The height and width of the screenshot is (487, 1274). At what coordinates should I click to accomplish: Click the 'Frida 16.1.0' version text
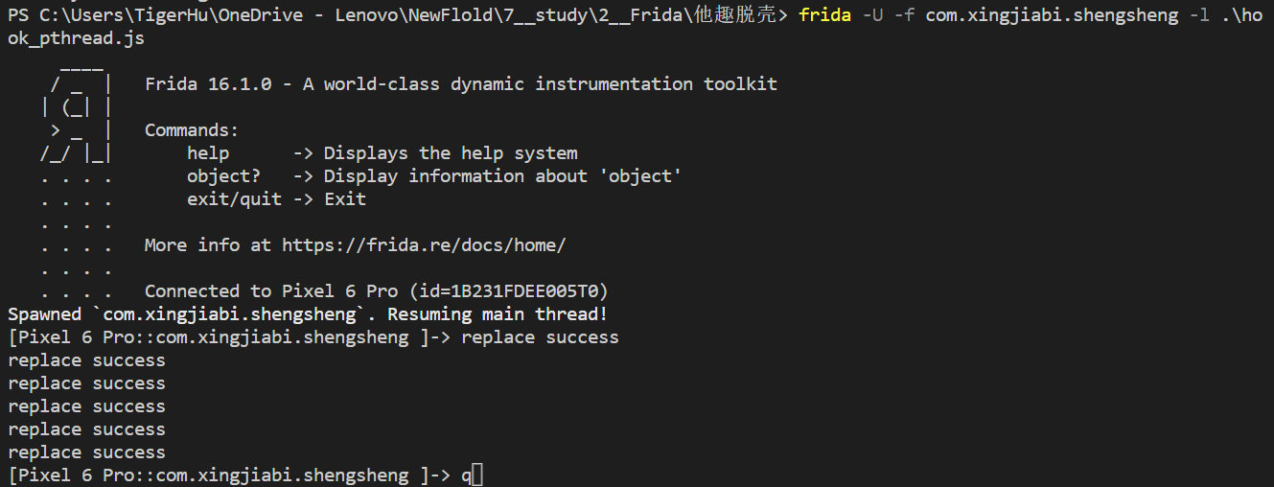[208, 84]
